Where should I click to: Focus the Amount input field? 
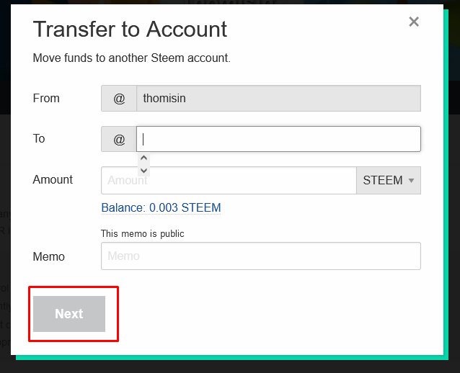(229, 180)
